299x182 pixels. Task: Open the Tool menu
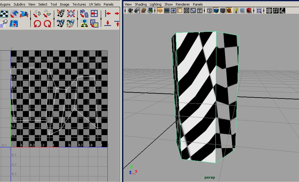click(x=54, y=4)
